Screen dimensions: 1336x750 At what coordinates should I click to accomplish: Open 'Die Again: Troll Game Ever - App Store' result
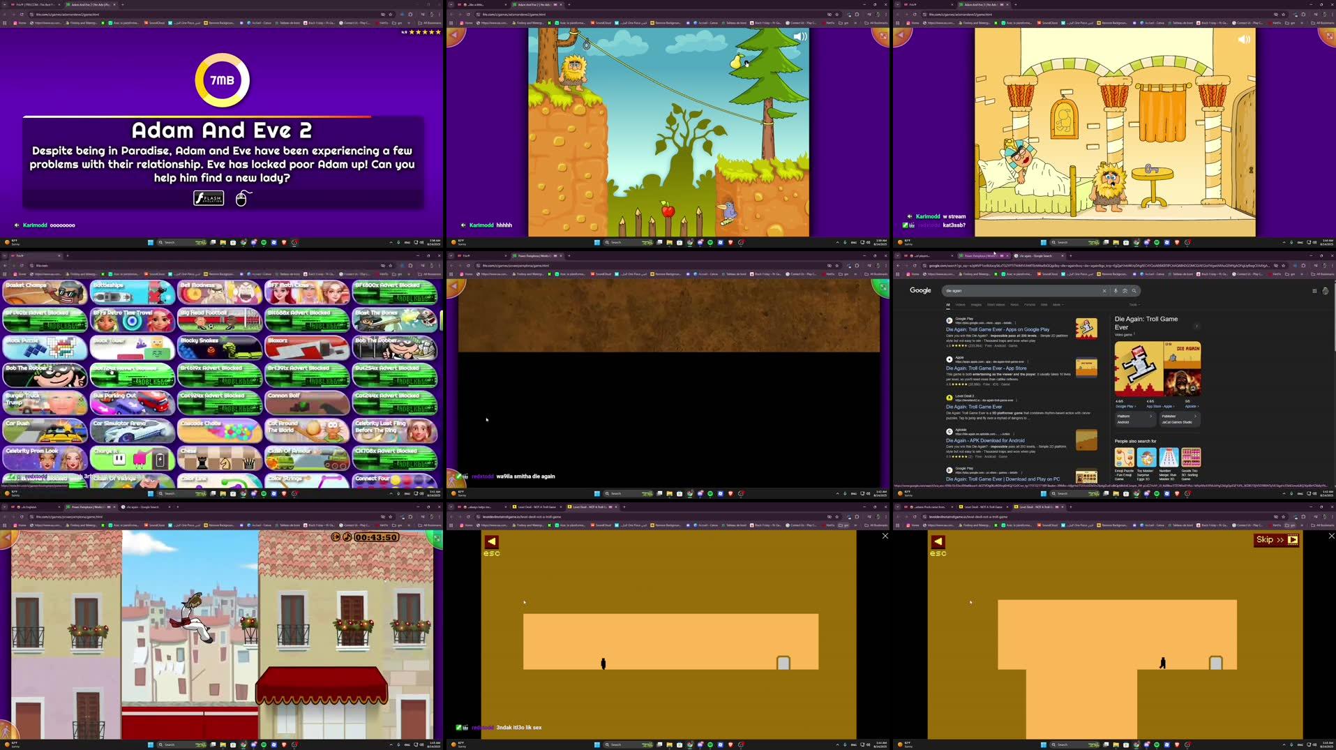click(x=986, y=368)
